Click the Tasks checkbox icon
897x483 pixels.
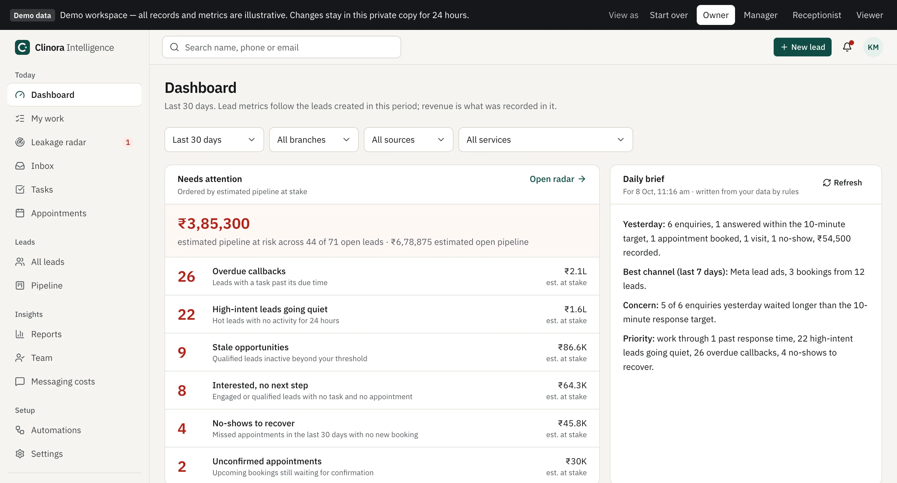pyautogui.click(x=20, y=189)
